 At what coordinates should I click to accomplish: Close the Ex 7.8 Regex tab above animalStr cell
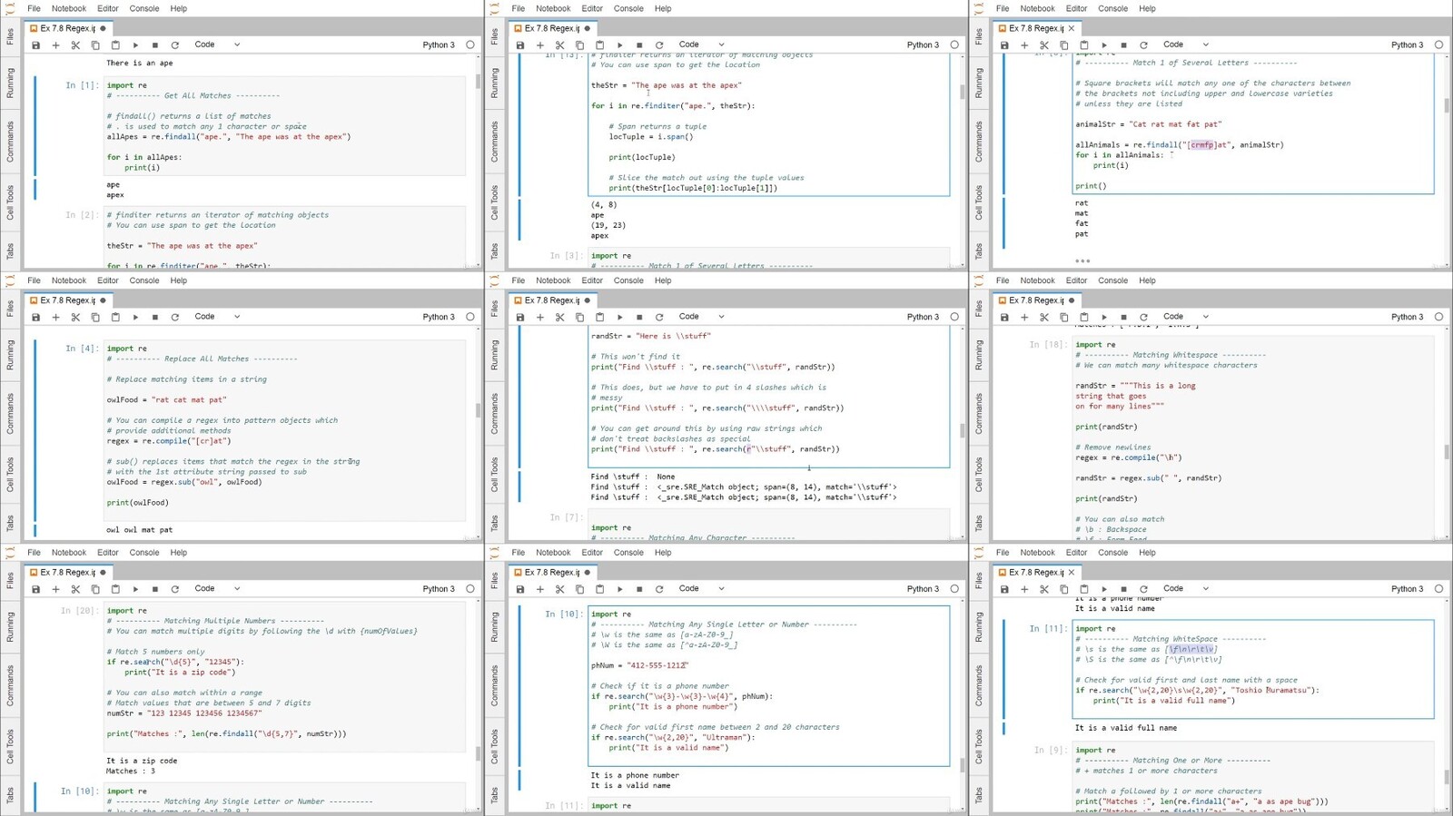click(x=1072, y=28)
